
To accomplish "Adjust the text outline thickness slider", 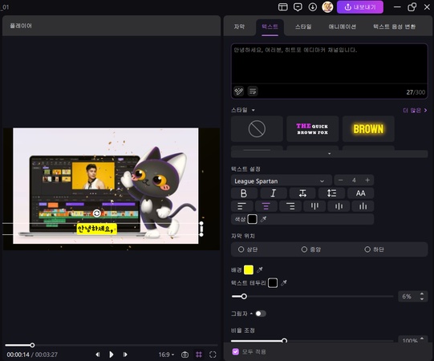I will point(244,297).
